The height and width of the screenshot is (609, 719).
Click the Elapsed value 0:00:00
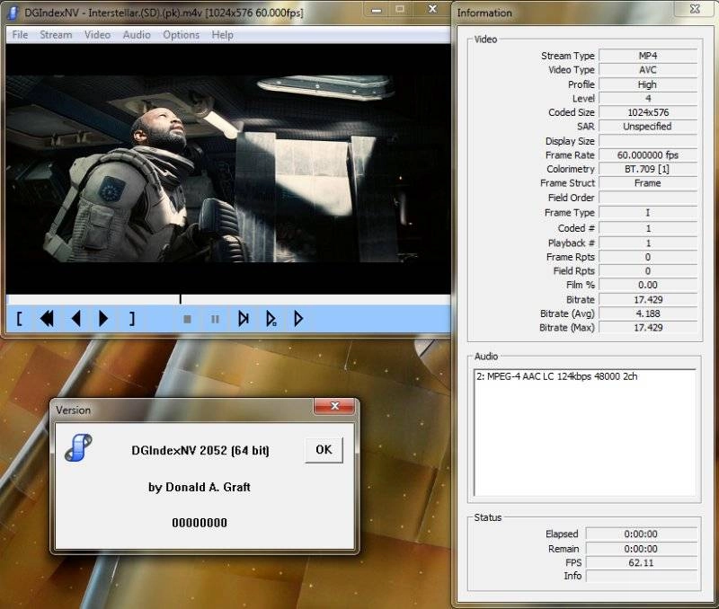tap(641, 534)
